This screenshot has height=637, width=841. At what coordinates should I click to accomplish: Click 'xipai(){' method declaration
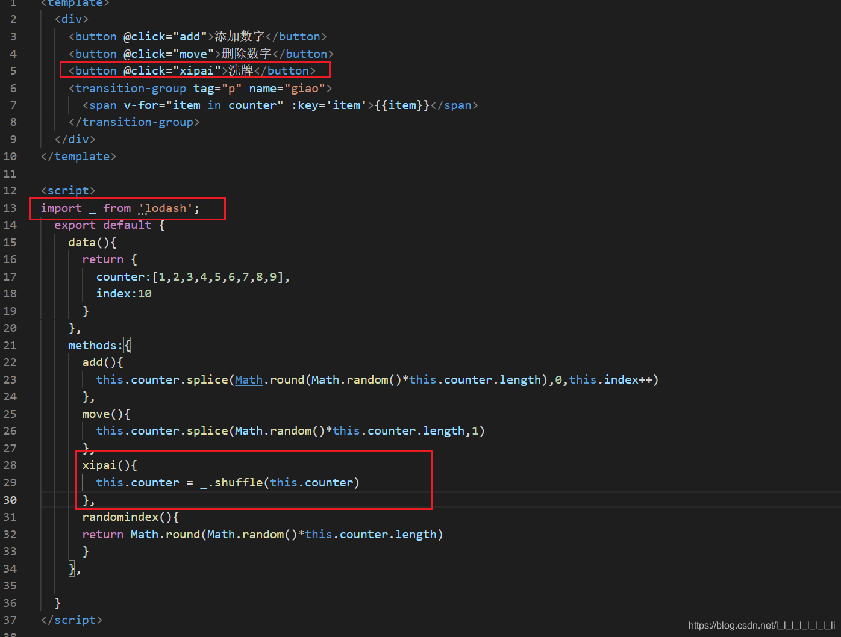click(110, 465)
